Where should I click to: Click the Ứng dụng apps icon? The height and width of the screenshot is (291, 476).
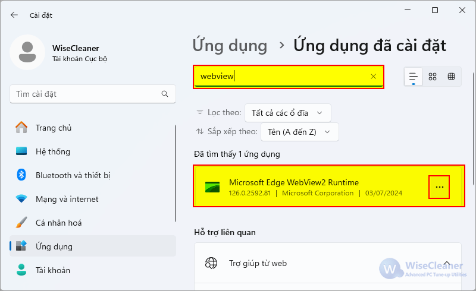point(21,246)
